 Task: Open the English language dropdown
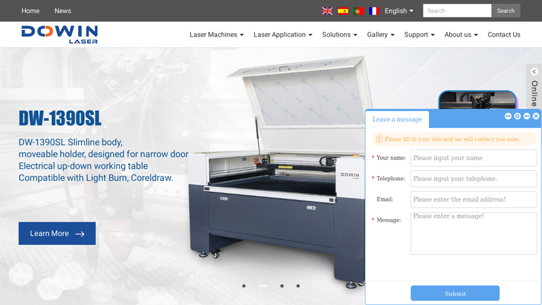(x=399, y=11)
